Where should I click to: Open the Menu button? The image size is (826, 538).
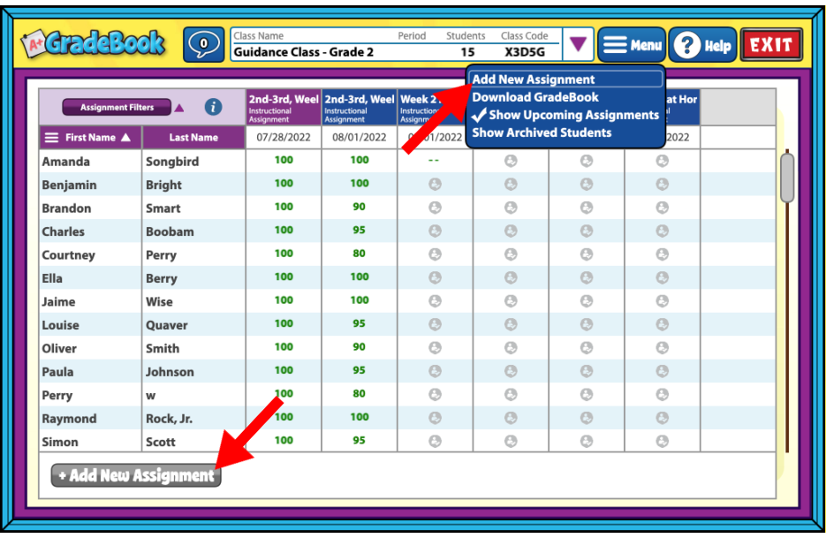pyautogui.click(x=633, y=45)
